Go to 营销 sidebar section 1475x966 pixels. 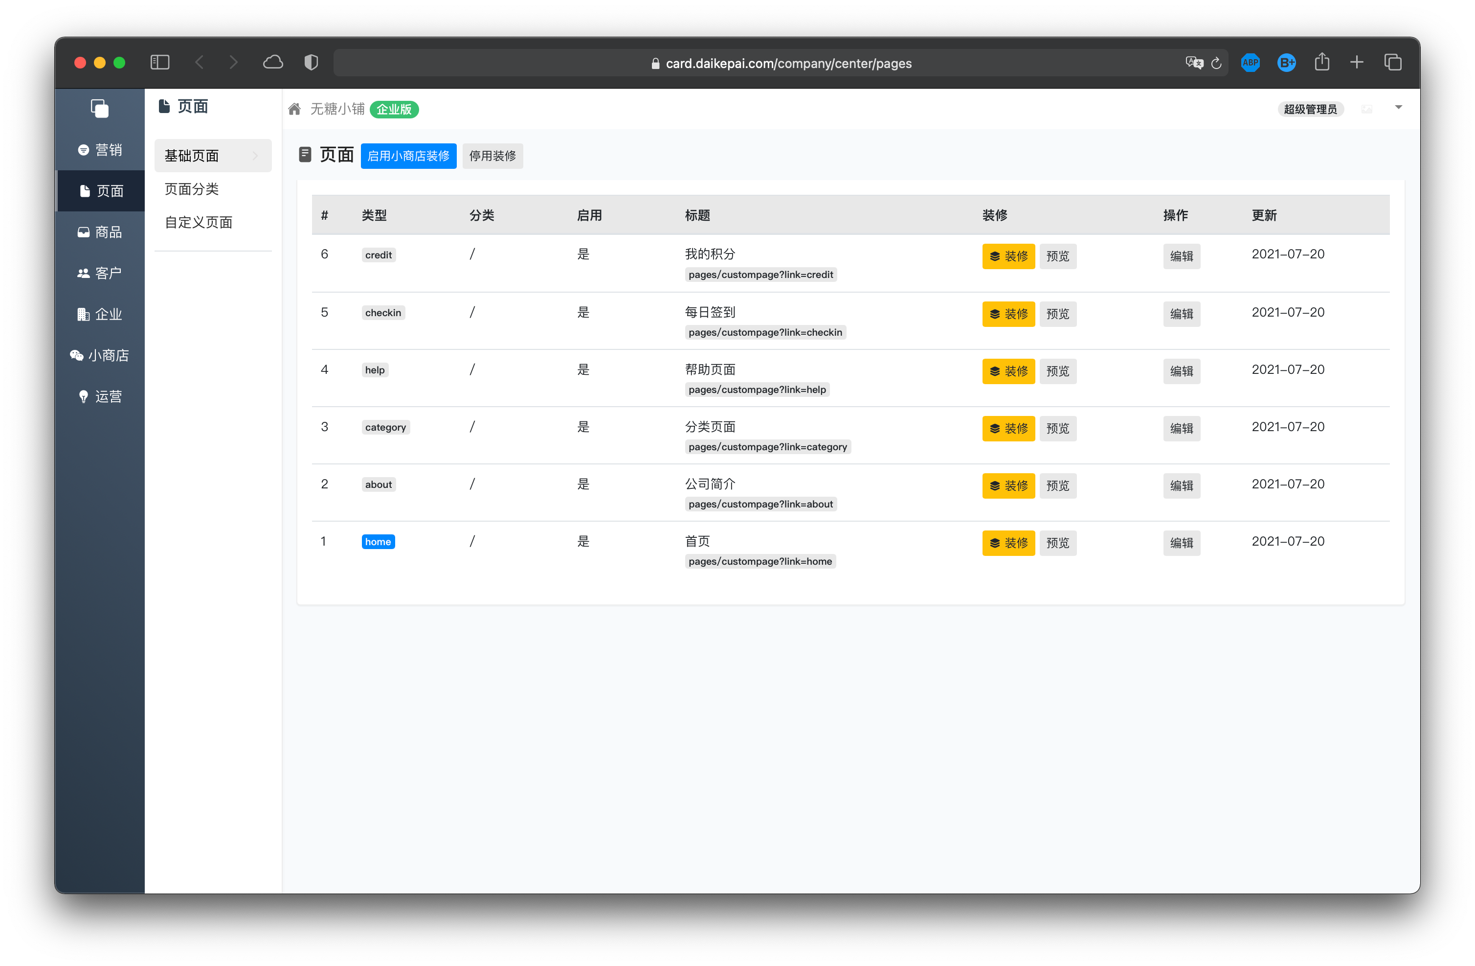pyautogui.click(x=100, y=150)
